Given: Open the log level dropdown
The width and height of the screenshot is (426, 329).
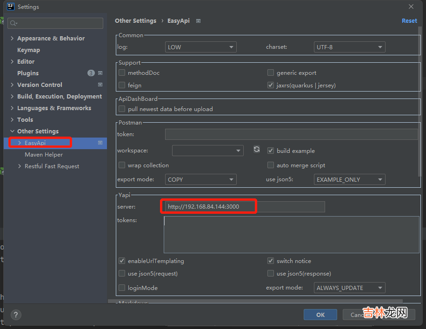Looking at the screenshot, I should click(201, 47).
